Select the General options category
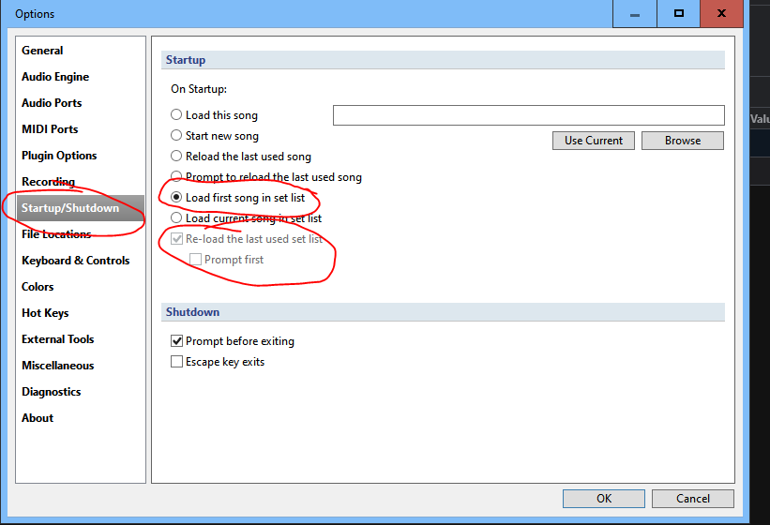Image resolution: width=770 pixels, height=525 pixels. (x=42, y=51)
